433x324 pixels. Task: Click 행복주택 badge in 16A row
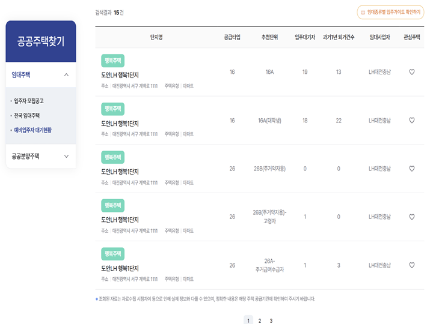click(x=112, y=61)
